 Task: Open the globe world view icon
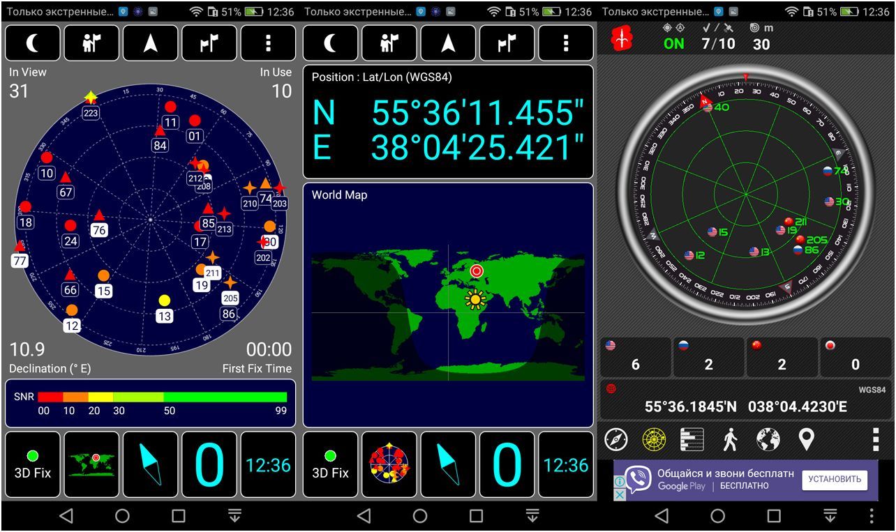[x=768, y=439]
